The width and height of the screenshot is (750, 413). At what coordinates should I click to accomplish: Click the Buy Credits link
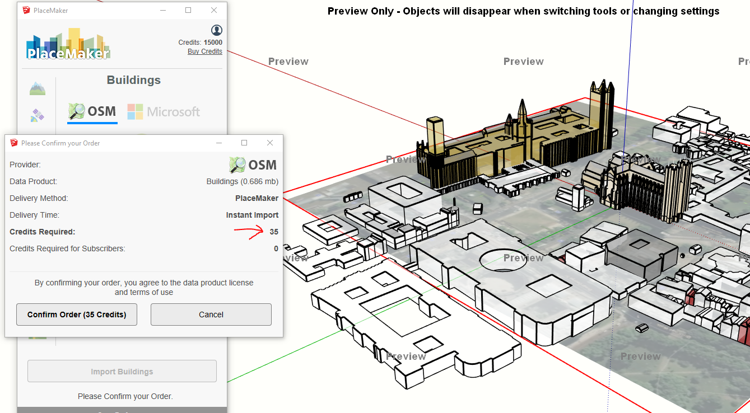pyautogui.click(x=205, y=51)
